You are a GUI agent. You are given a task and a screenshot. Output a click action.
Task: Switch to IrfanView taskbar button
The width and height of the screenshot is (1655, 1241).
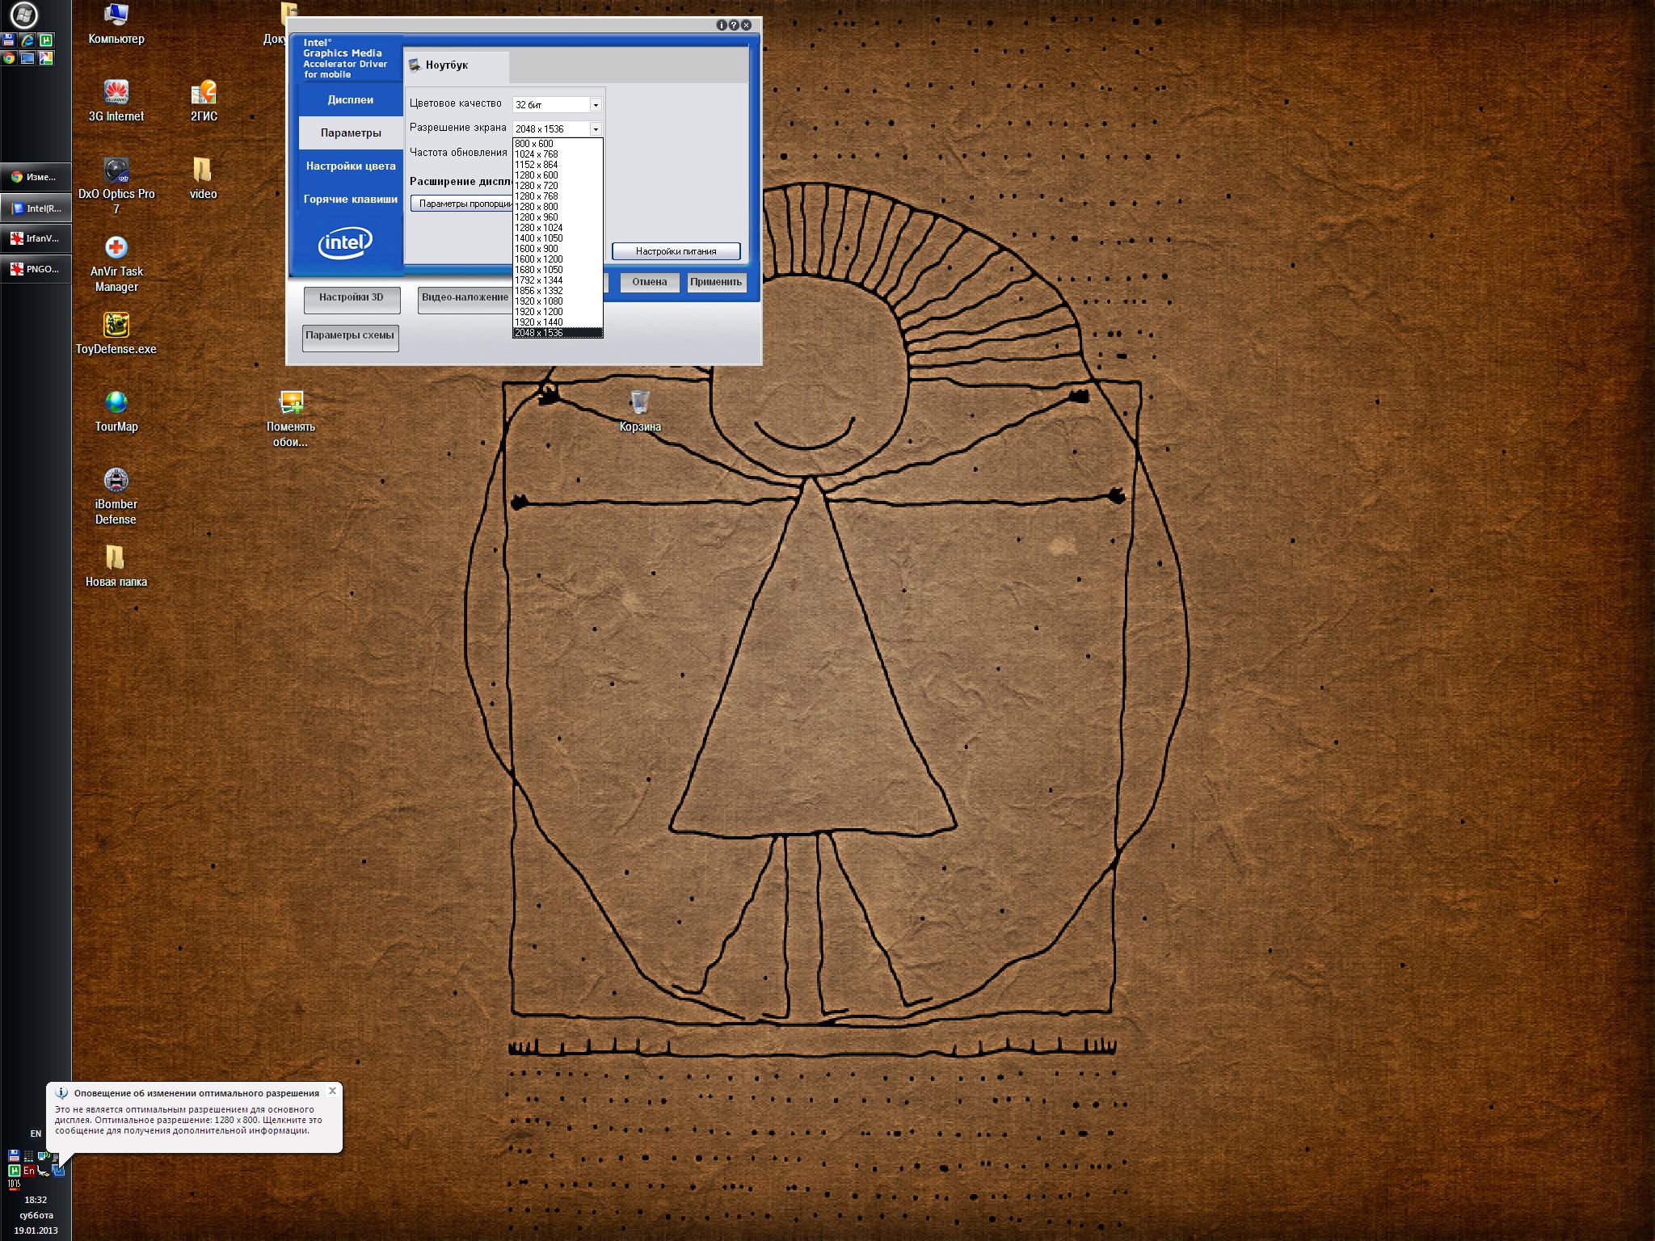pyautogui.click(x=36, y=238)
